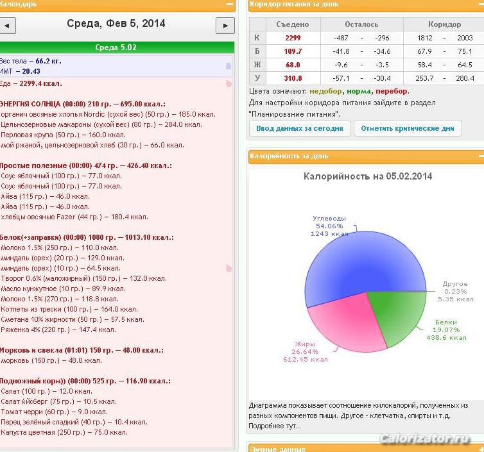Viewport: 484px width, 452px height.
Task: Click Отметить критические дни button
Action: (408, 128)
